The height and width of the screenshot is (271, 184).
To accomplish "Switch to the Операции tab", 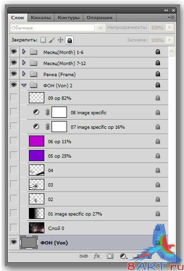I will [99, 18].
